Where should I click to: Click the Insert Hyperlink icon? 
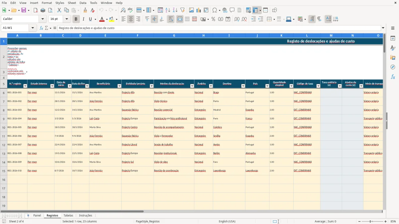coord(225,10)
